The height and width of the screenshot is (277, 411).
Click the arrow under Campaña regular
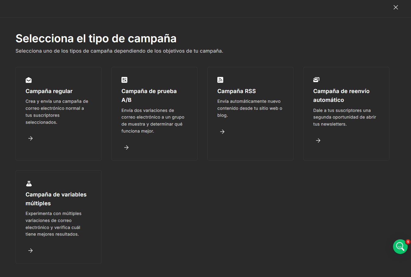[x=30, y=138]
